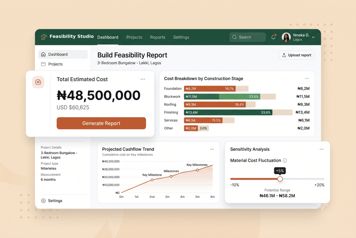356x238 pixels.
Task: Expand the user menu chevron beside Nneka O.
Action: (x=313, y=37)
